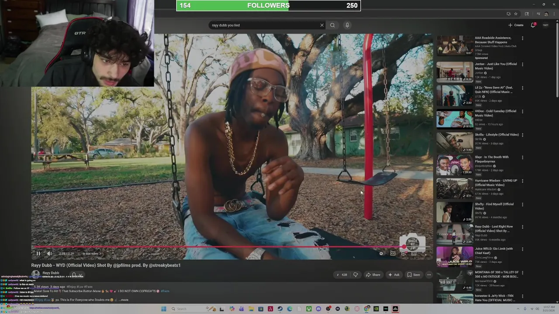Image resolution: width=559 pixels, height=314 pixels.
Task: Click the install app icon in address bar
Action: click(509, 14)
